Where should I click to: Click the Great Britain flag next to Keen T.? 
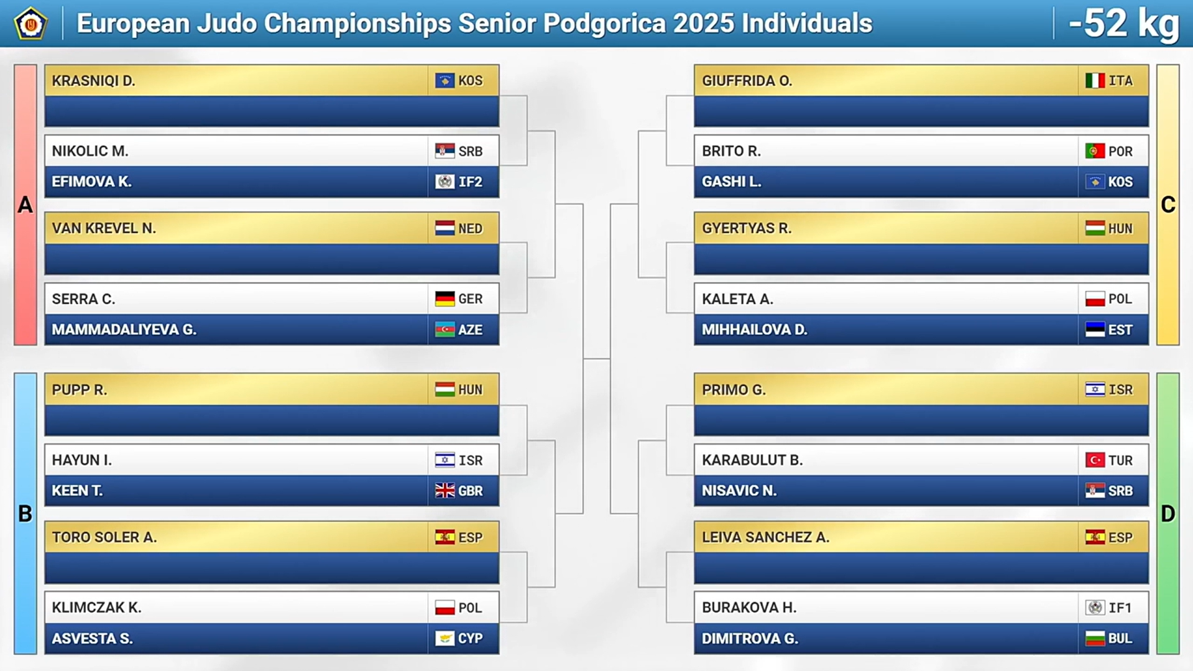[x=444, y=491]
